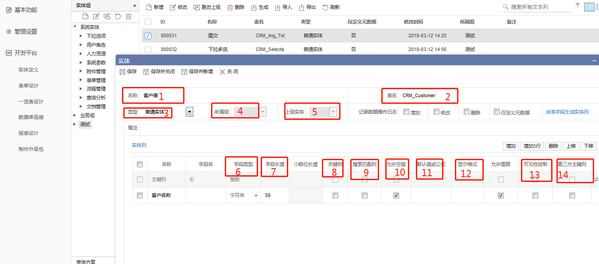Click the 由表字段生成实体列 link
599x264 pixels.
[x=567, y=112]
